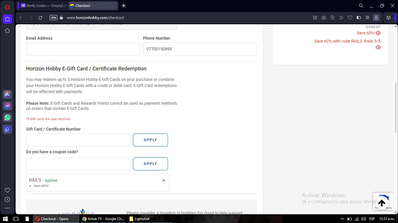Go forward to the next page
This screenshot has width=398, height=223.
[31, 18]
